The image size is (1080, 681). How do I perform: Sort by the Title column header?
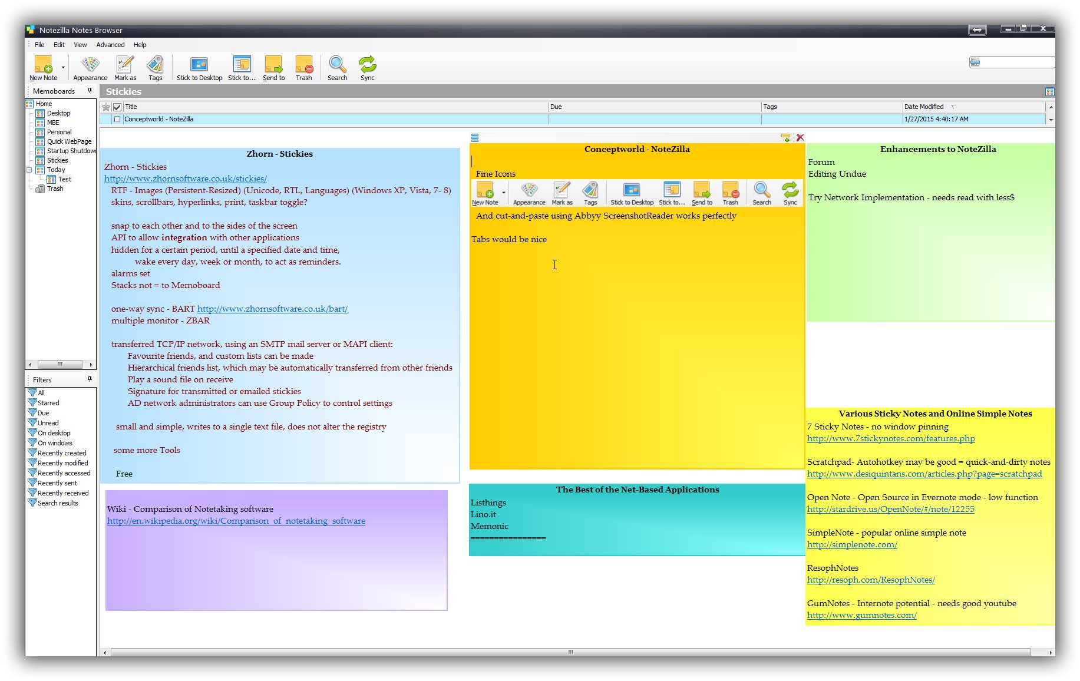(x=336, y=107)
